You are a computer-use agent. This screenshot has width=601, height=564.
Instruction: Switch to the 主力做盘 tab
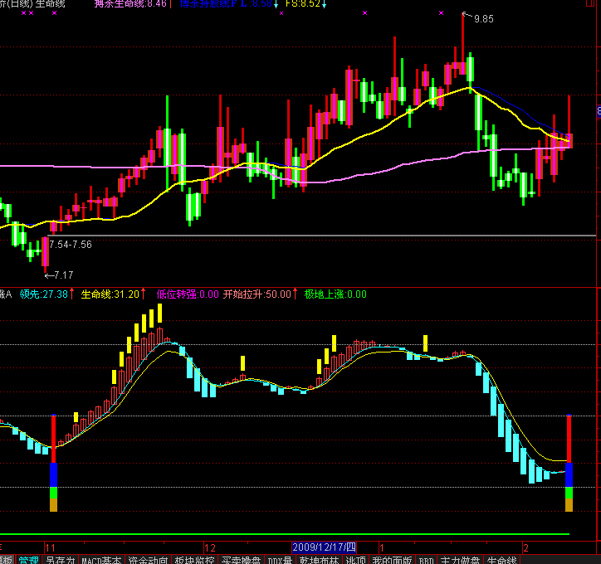point(460,560)
